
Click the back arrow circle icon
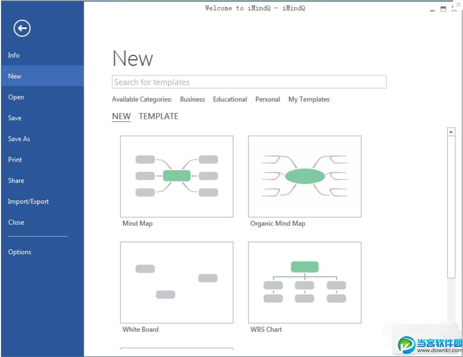pos(22,28)
